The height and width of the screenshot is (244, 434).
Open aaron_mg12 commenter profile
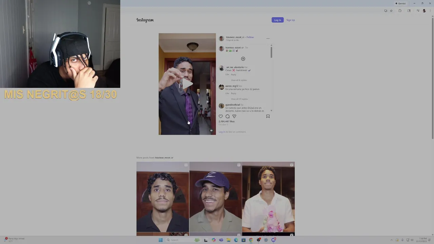[232, 86]
